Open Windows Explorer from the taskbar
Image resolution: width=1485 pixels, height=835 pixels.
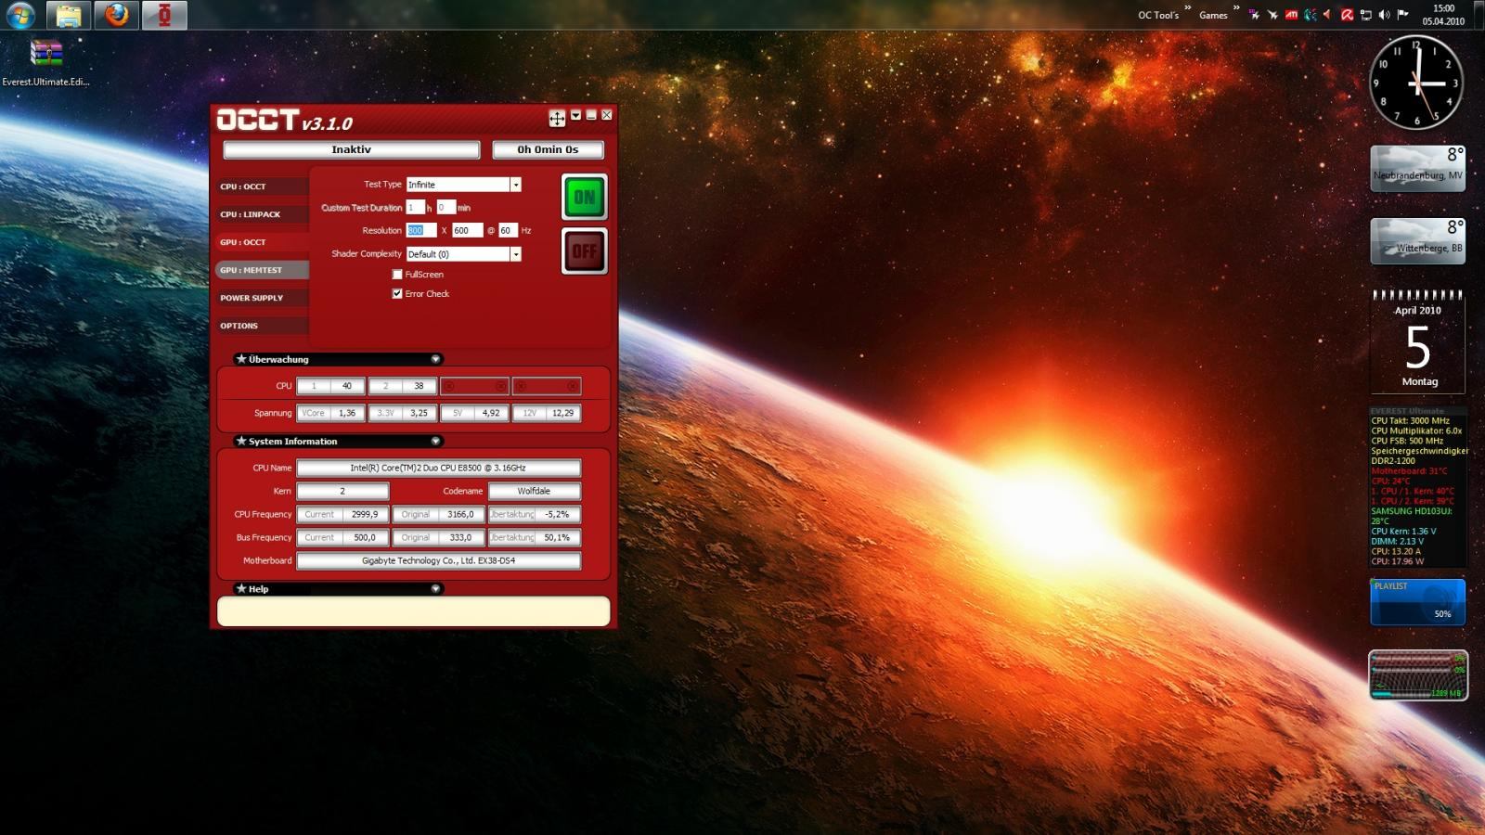pyautogui.click(x=68, y=15)
